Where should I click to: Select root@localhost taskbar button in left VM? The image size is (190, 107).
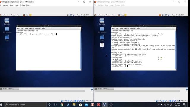(x=9, y=89)
